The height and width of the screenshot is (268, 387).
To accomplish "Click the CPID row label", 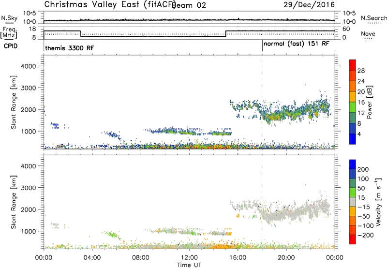I will point(11,46).
